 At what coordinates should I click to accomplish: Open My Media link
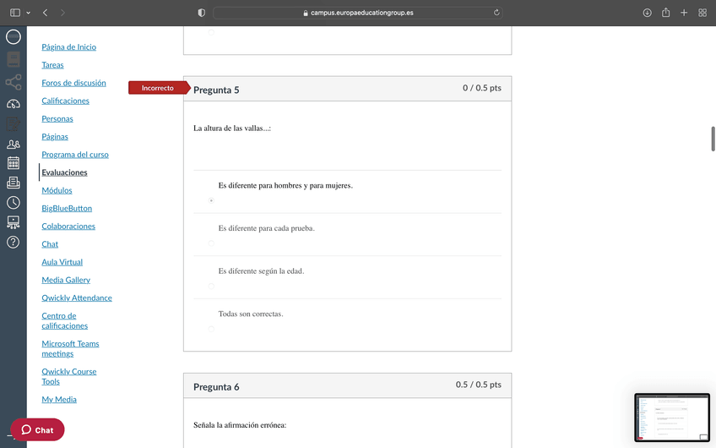pos(59,400)
